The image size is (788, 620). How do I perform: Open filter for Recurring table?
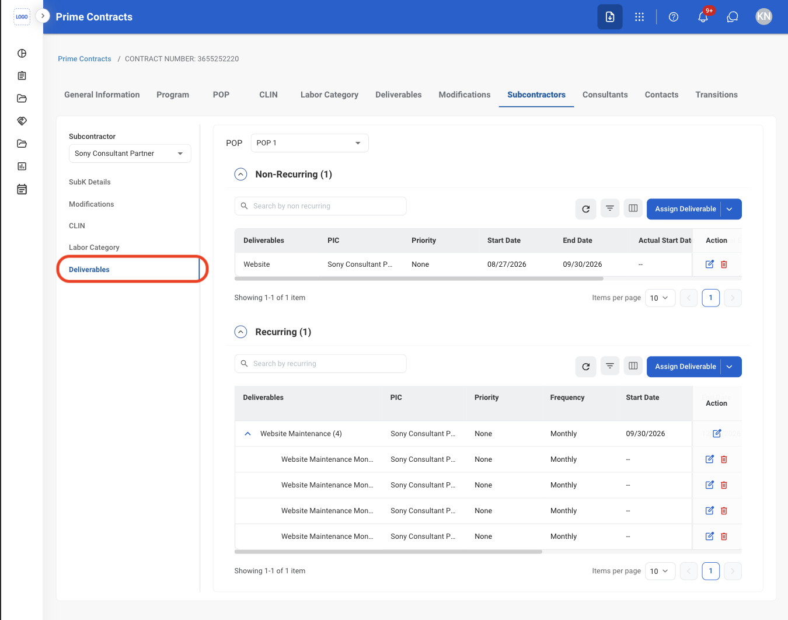610,366
